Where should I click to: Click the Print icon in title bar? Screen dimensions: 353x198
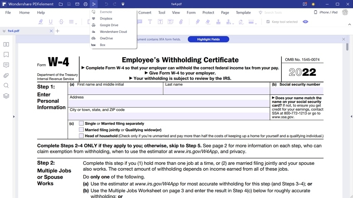(86, 4)
